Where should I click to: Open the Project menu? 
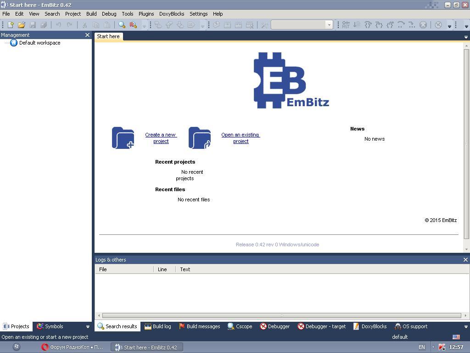click(x=73, y=14)
